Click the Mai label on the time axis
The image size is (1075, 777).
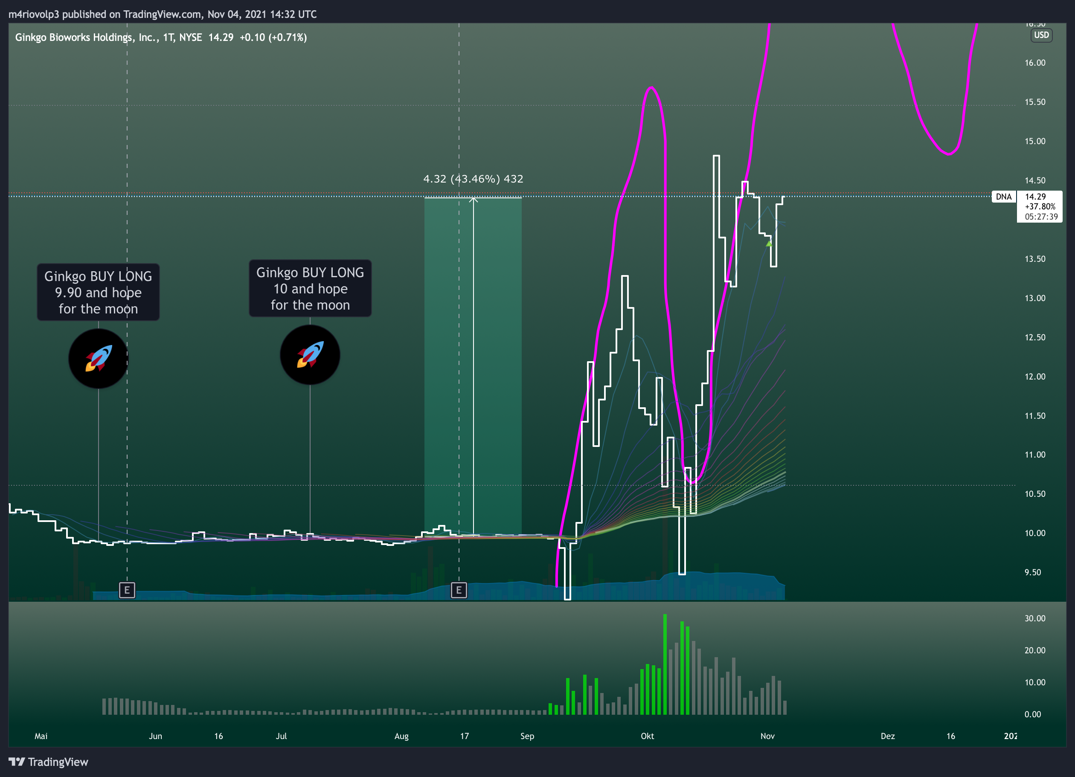tap(41, 736)
